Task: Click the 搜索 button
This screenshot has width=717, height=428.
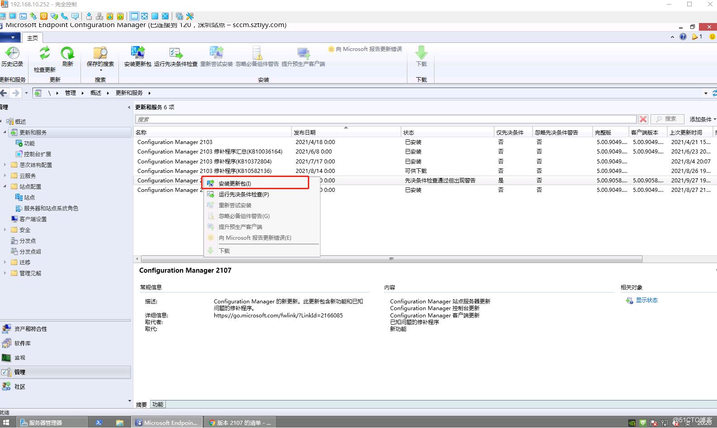Action: point(667,119)
